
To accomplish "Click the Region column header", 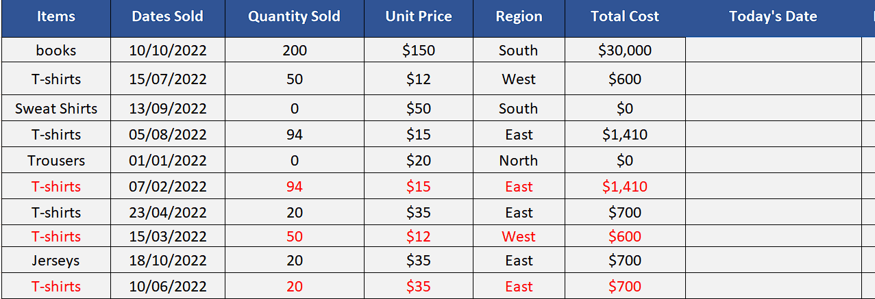I will [x=519, y=17].
